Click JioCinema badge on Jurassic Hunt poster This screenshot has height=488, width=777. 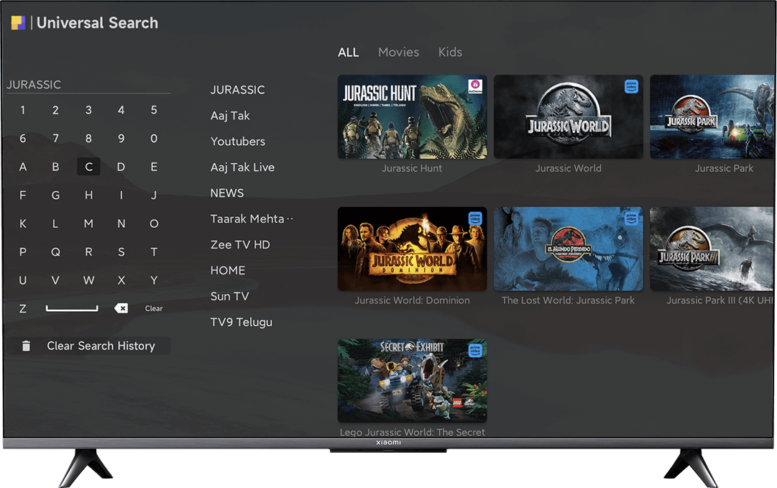(x=475, y=86)
